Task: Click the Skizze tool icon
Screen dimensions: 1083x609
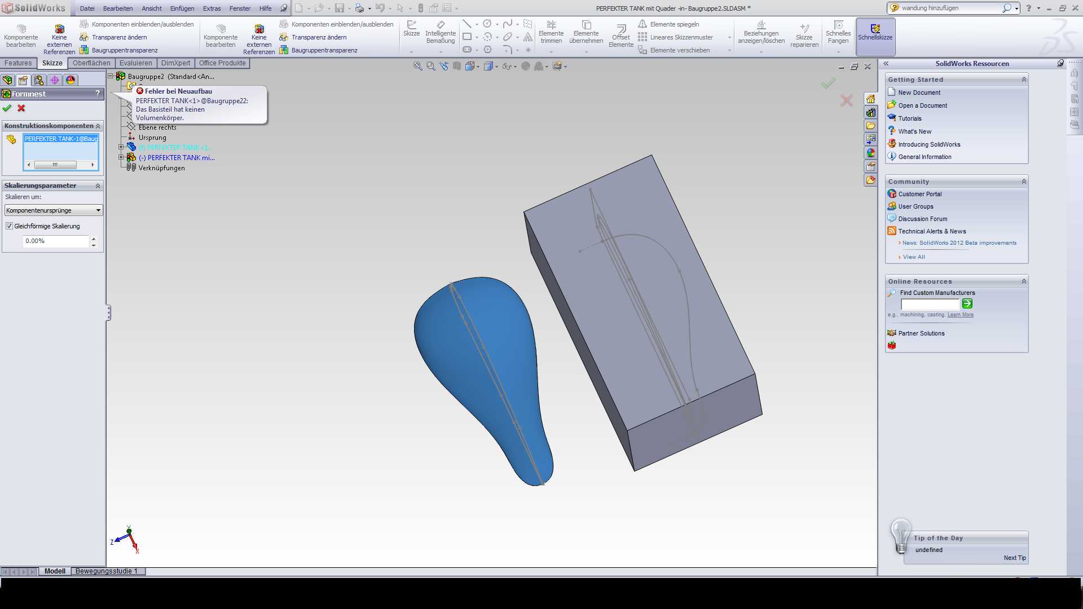Action: 411,29
